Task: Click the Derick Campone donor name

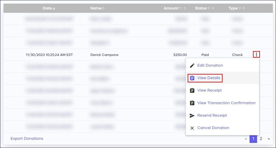Action: click(104, 55)
